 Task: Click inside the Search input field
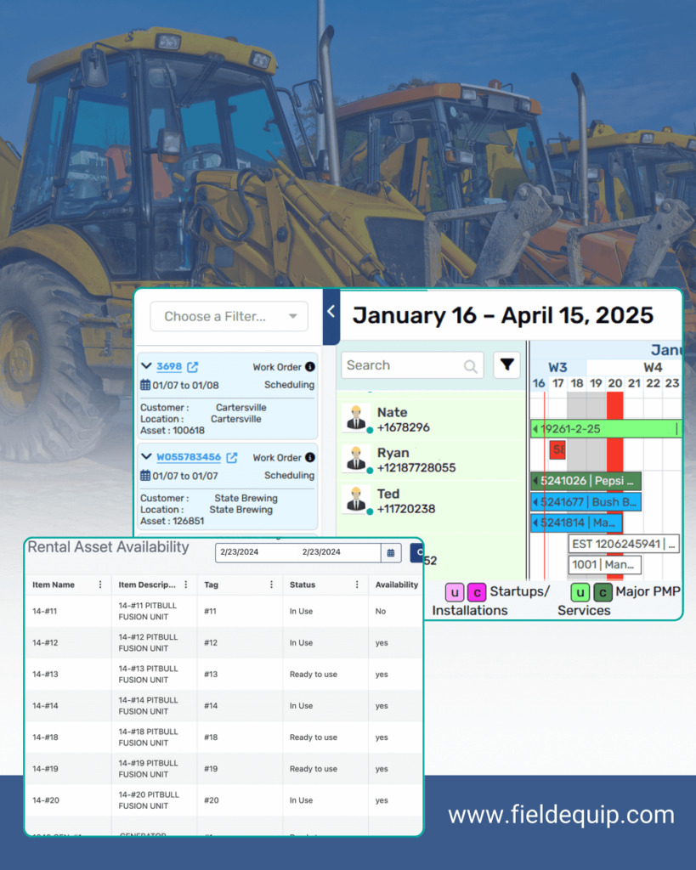click(x=399, y=364)
